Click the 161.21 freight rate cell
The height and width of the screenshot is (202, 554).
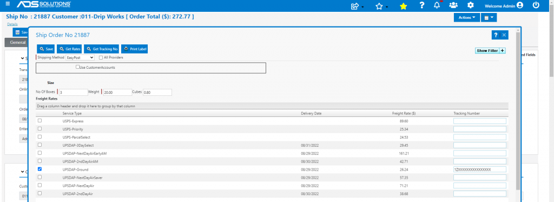404,153
